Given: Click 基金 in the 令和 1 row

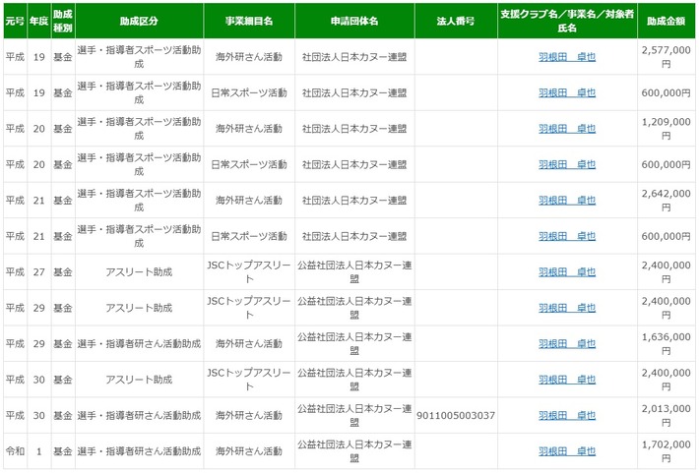Looking at the screenshot, I should (63, 451).
